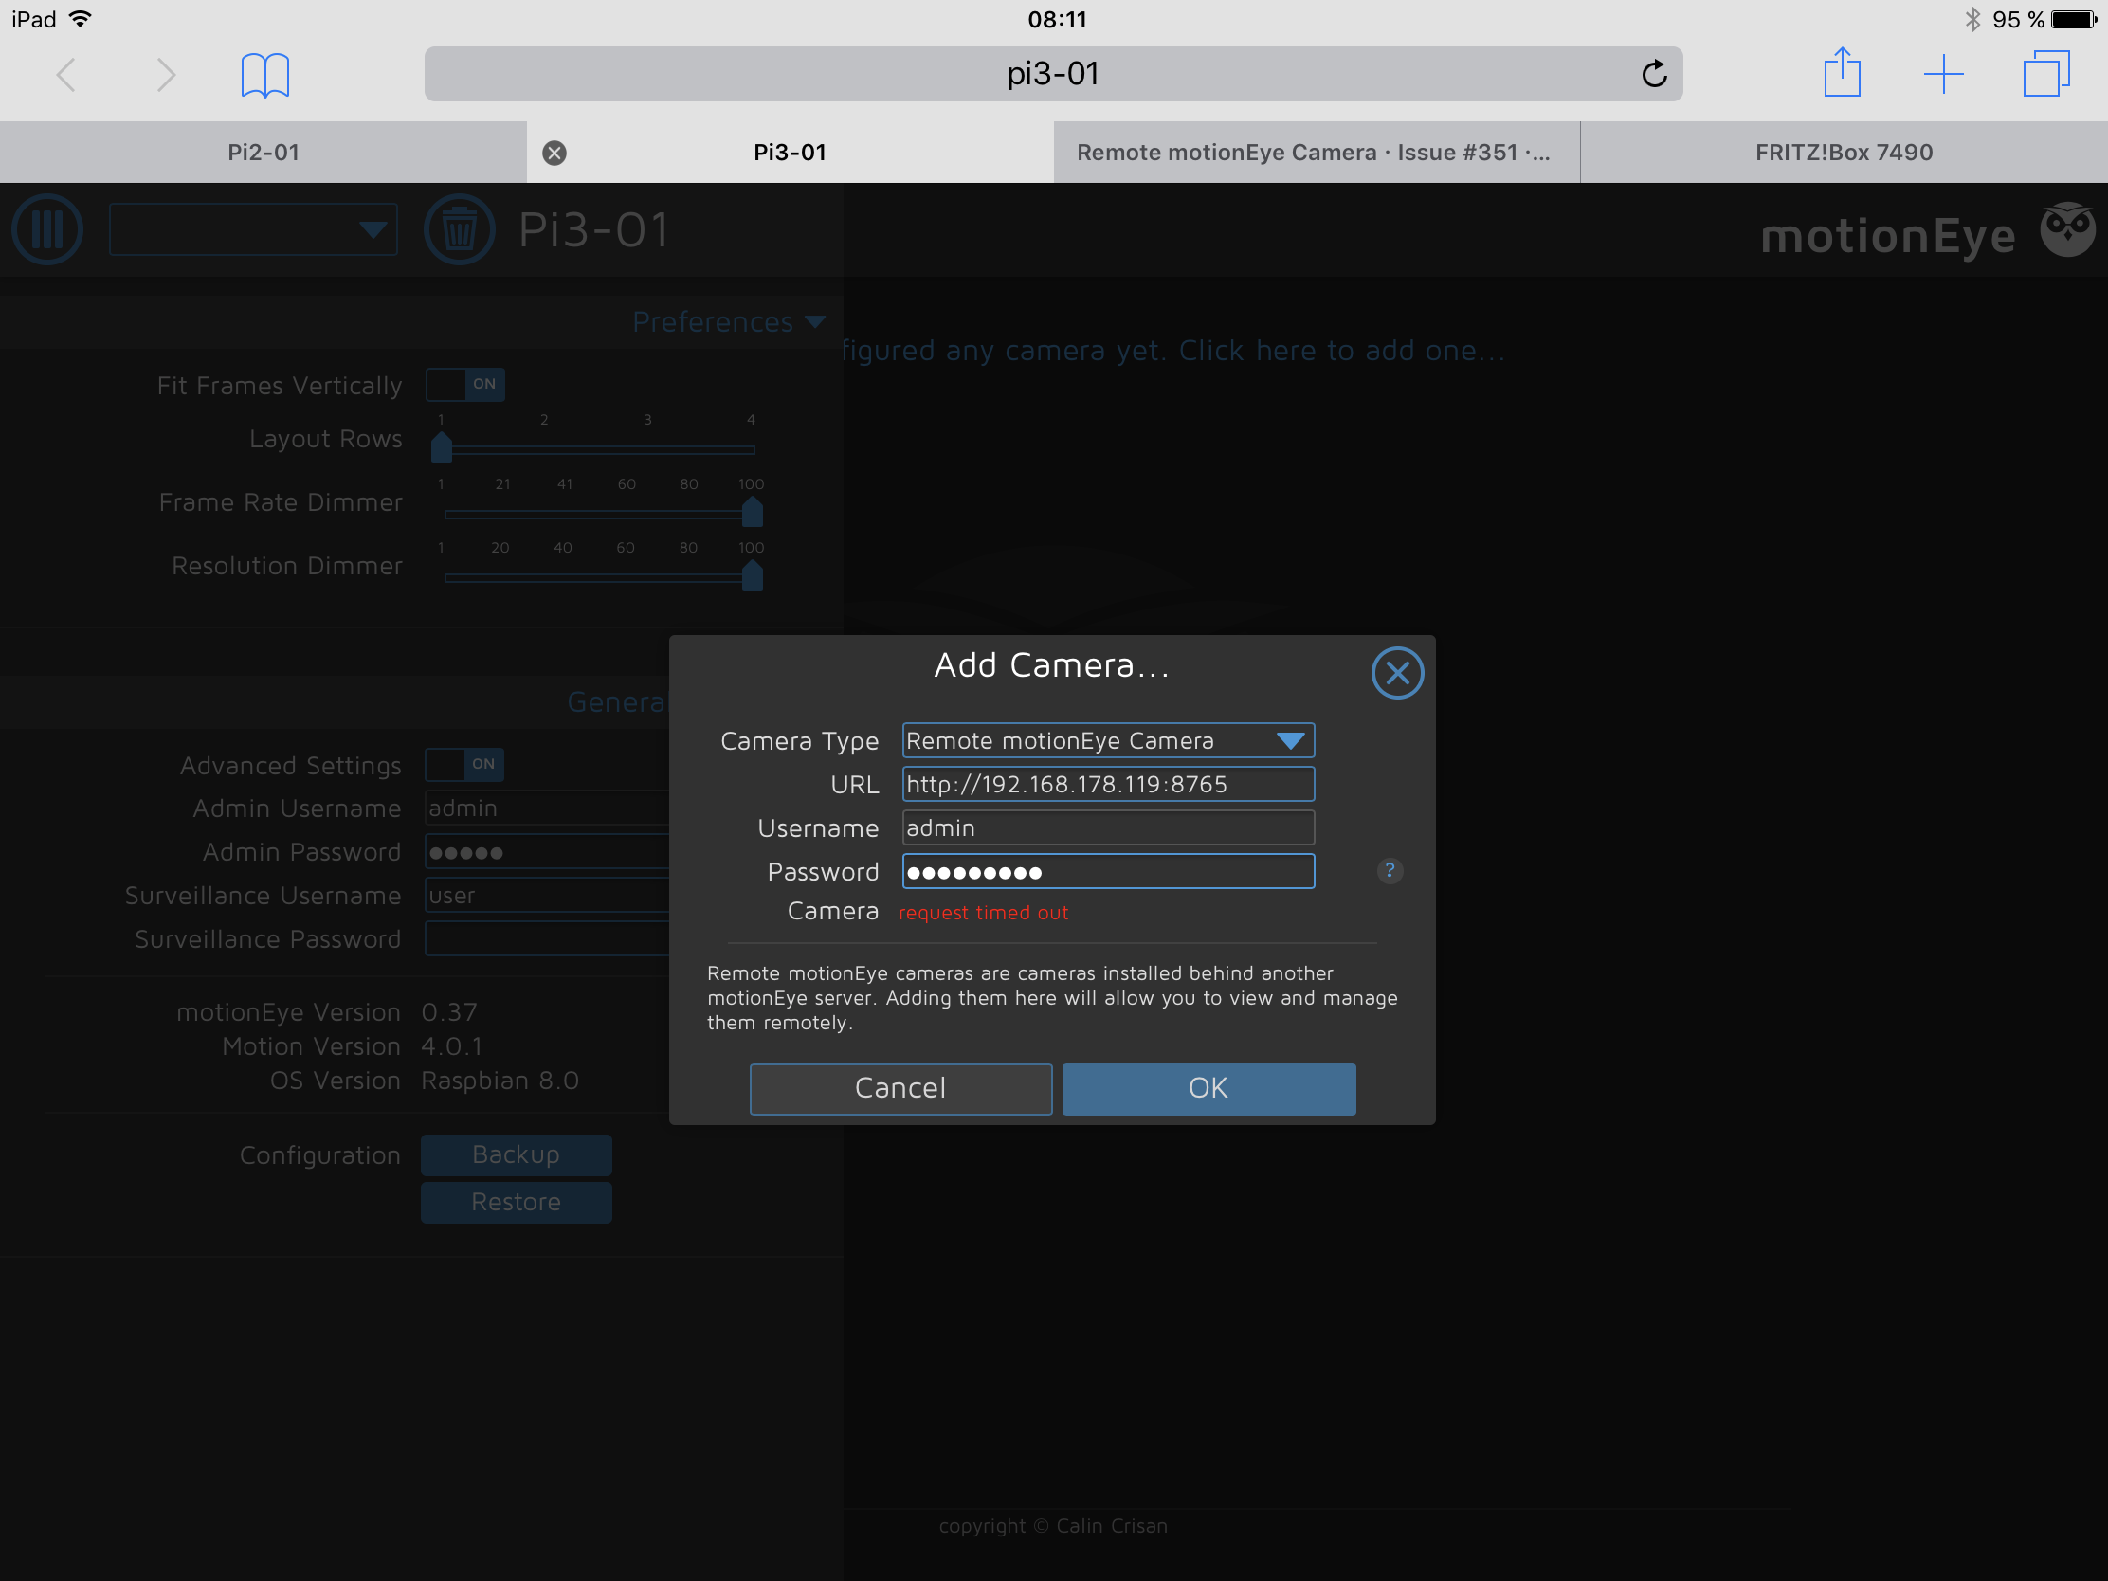Click the trash icon to remove Pi3-01

pos(460,228)
